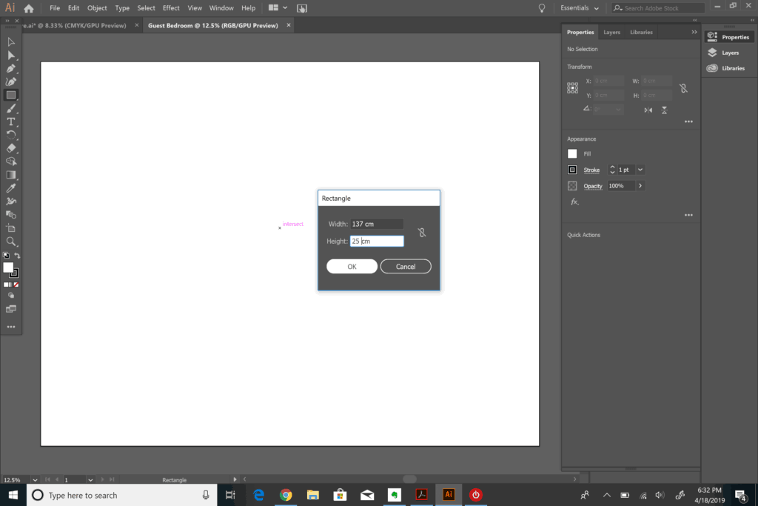Image resolution: width=758 pixels, height=506 pixels.
Task: Open the Type menu
Action: [x=122, y=8]
